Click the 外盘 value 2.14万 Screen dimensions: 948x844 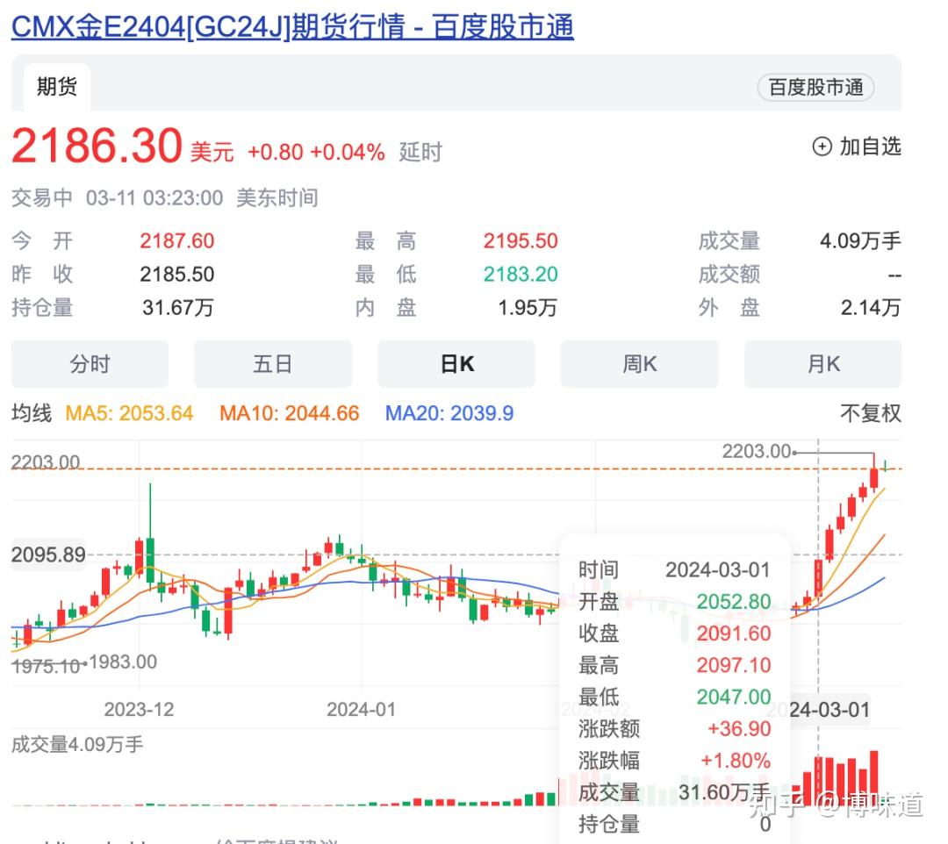point(871,308)
